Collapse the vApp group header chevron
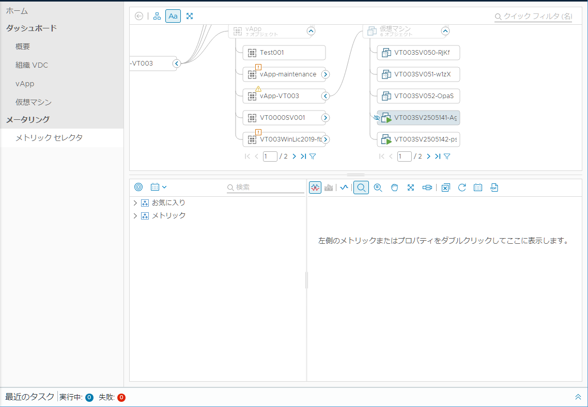588x407 pixels. (311, 31)
